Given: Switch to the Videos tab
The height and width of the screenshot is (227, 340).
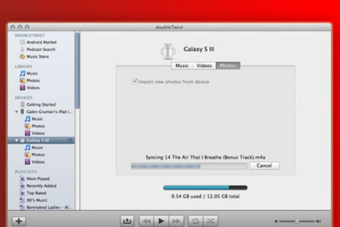Looking at the screenshot, I should coord(204,66).
